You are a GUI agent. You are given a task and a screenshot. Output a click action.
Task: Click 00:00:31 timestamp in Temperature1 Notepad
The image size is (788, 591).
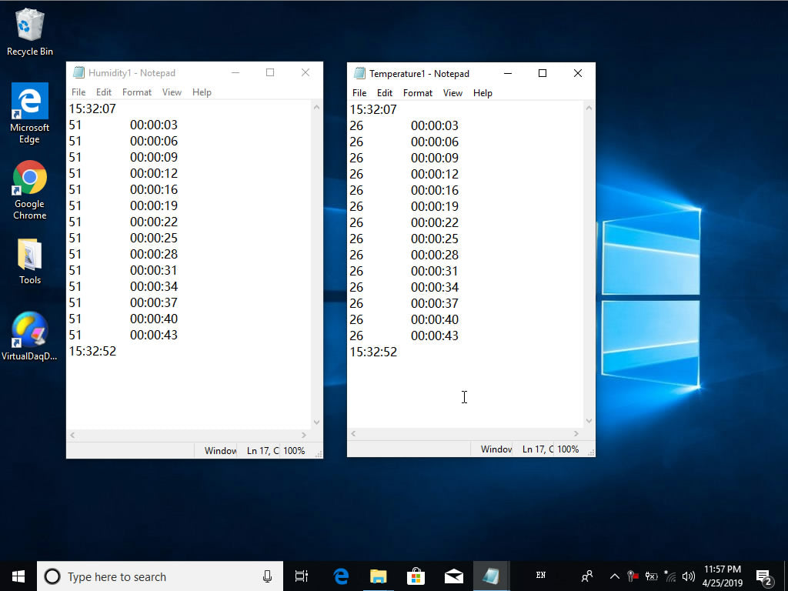click(x=435, y=272)
